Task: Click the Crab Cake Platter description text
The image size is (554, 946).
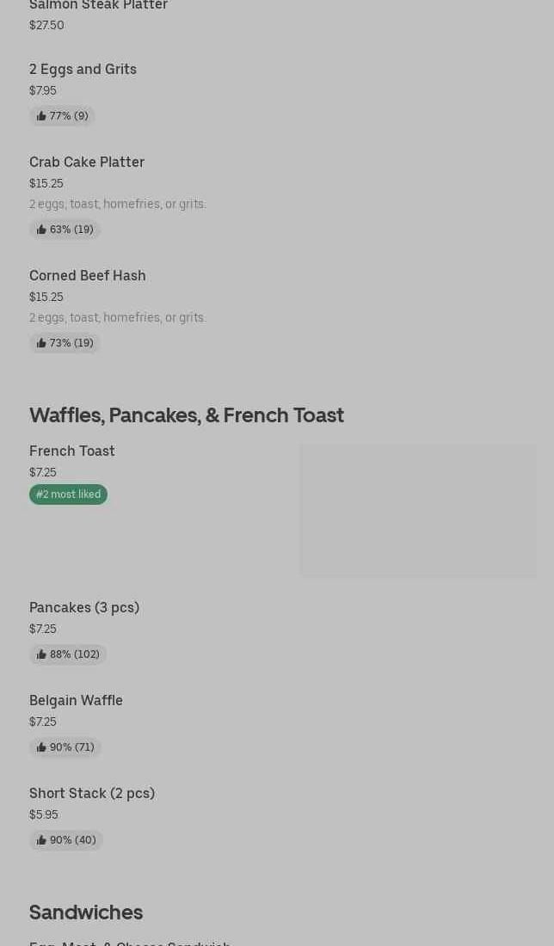Action: 118,204
